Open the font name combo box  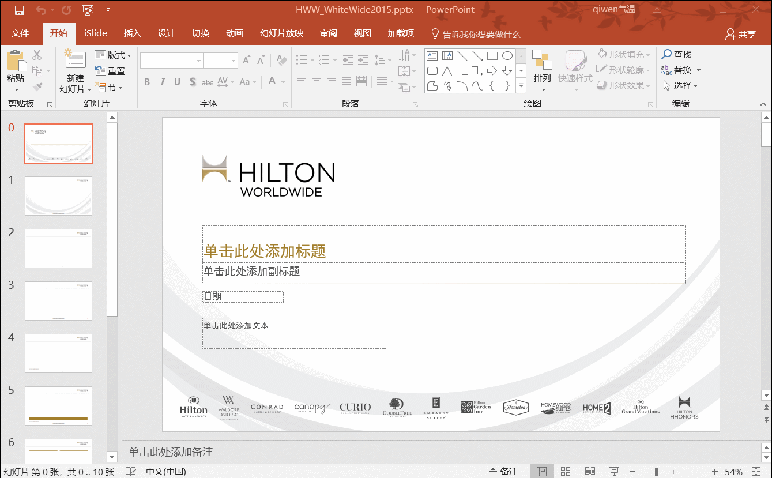point(171,61)
